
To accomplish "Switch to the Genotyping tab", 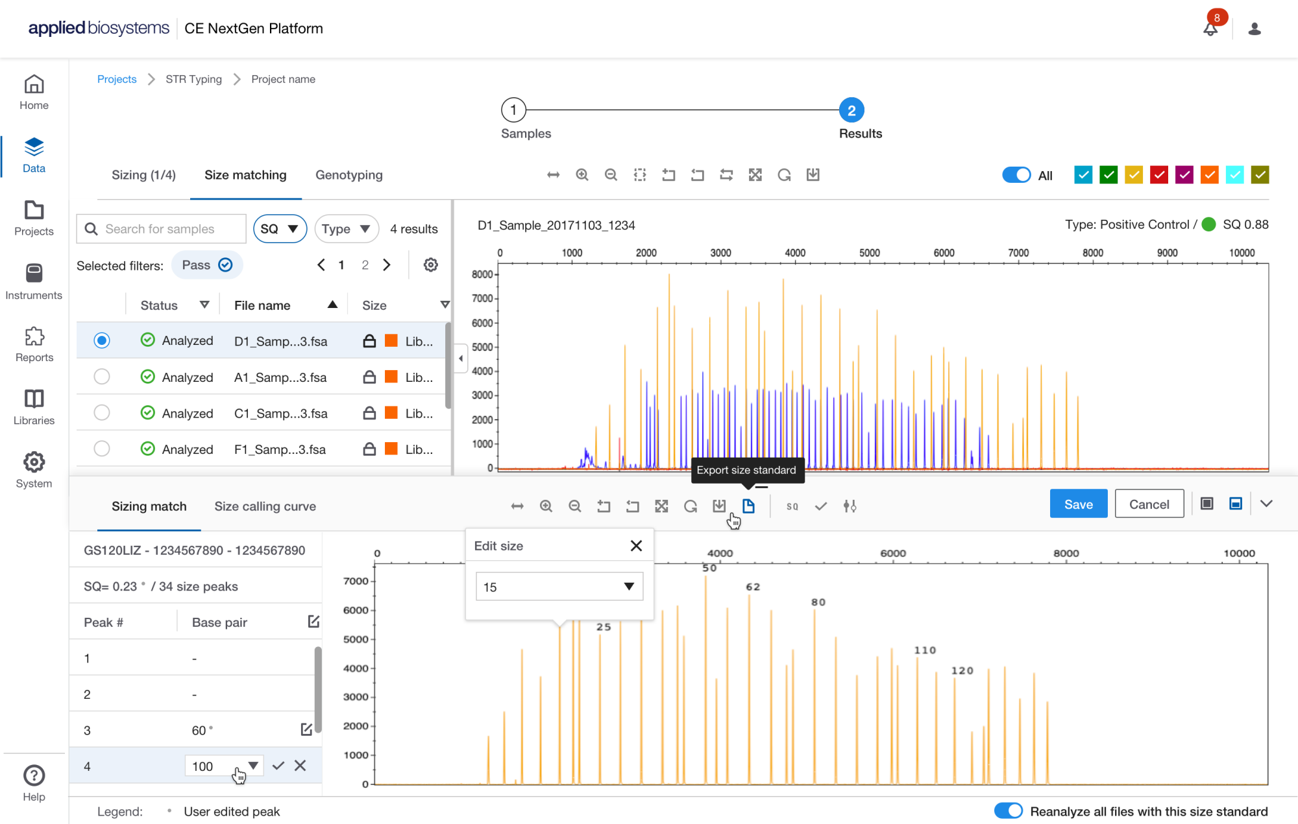I will 349,175.
